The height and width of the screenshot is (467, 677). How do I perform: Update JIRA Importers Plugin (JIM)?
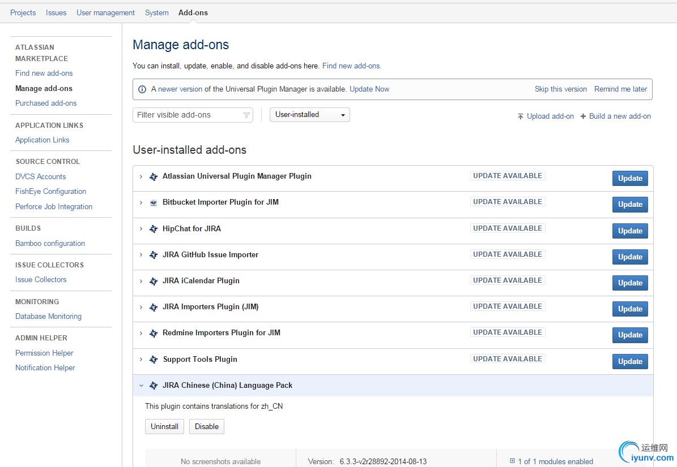(x=630, y=309)
